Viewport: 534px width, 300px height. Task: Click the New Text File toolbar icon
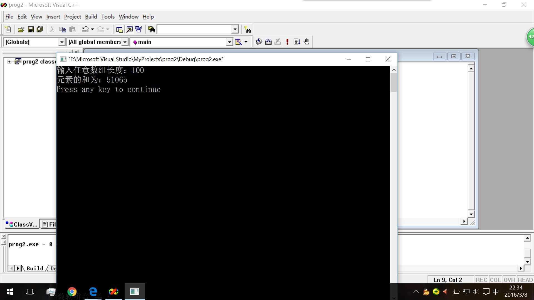pos(8,29)
